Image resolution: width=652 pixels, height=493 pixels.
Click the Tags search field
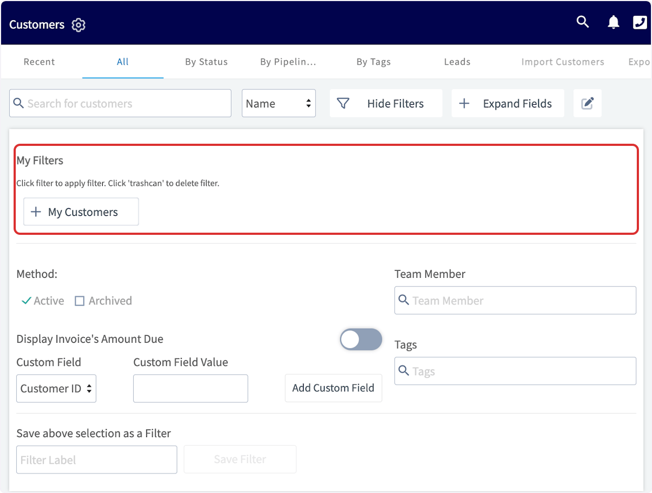pyautogui.click(x=515, y=371)
